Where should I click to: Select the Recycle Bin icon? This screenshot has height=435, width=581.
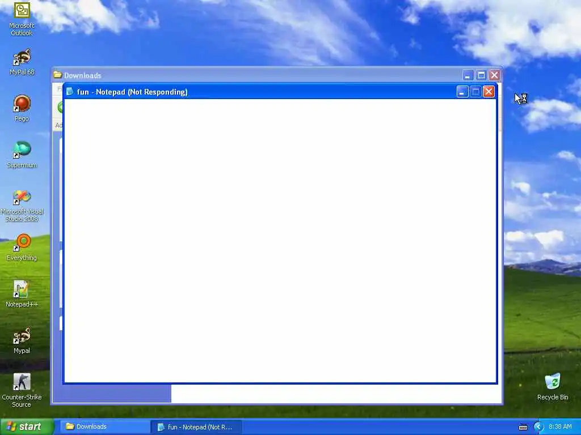[x=553, y=387]
